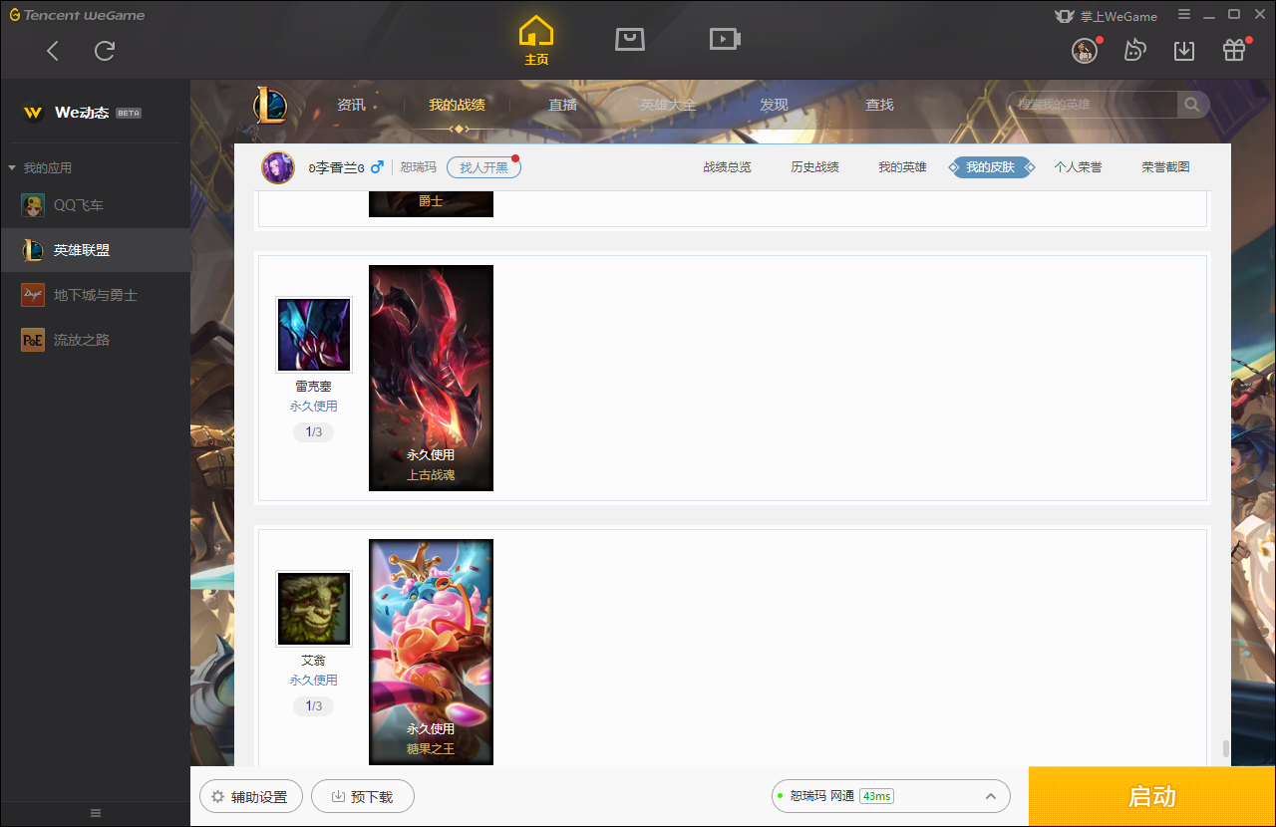The width and height of the screenshot is (1276, 827).
Task: Click the League of Legends logo
Action: point(270,105)
